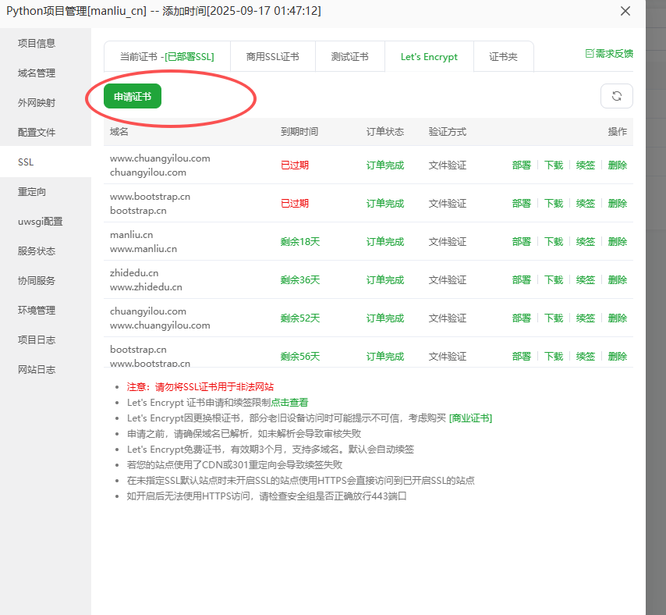Click the 申请证书 green button
This screenshot has height=615, width=666.
pos(131,95)
